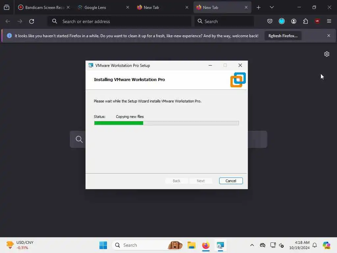Click the VMware setup title bar icon
The width and height of the screenshot is (337, 253).
91,66
